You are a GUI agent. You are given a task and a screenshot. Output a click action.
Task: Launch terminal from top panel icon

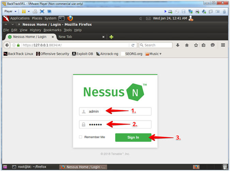61,18
